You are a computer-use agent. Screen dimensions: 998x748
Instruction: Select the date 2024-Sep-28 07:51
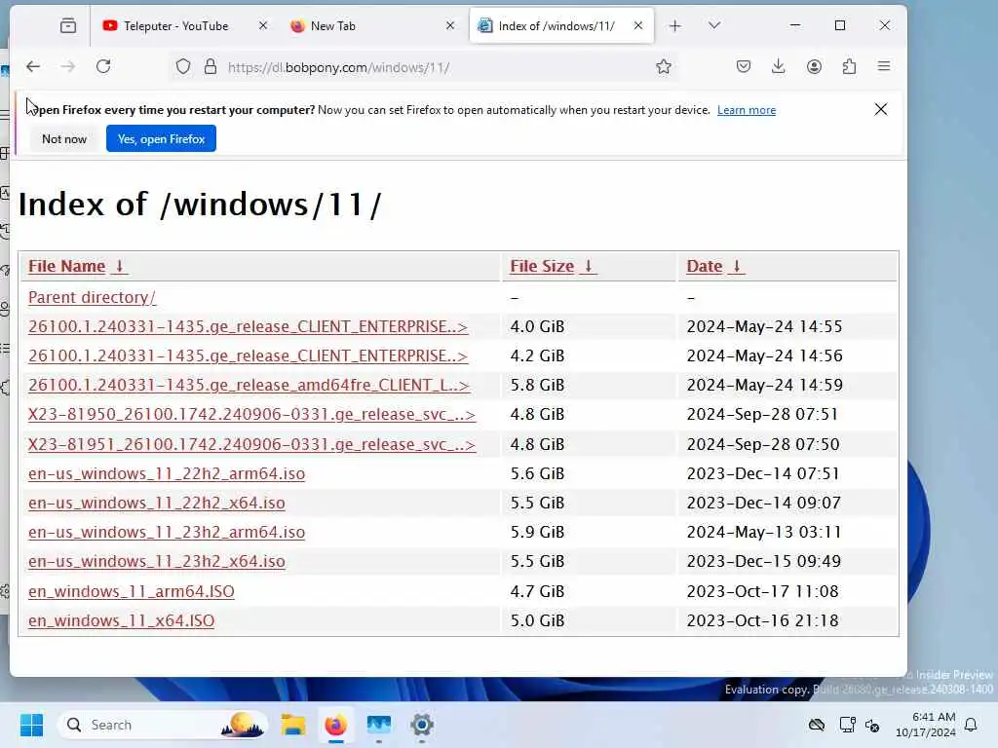762,415
